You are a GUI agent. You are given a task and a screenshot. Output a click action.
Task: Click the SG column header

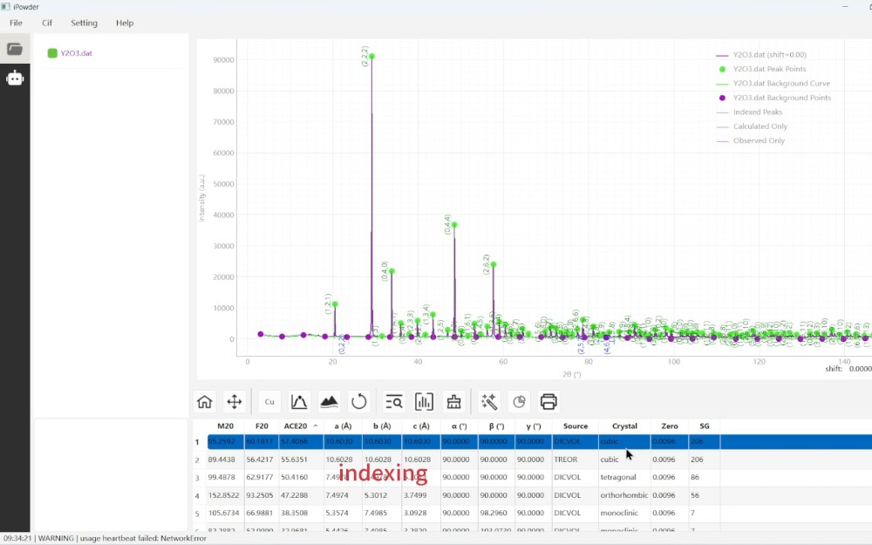click(704, 426)
